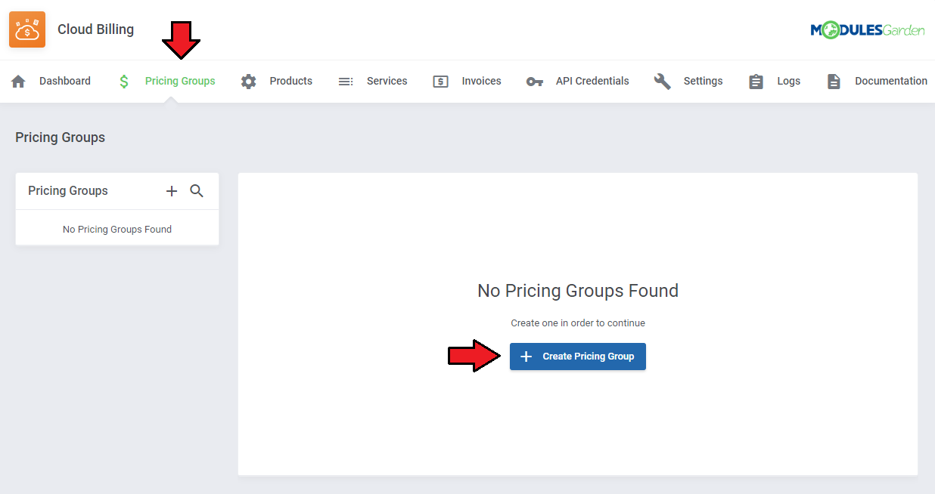
Task: Click the Cloud Billing title text
Action: click(96, 29)
